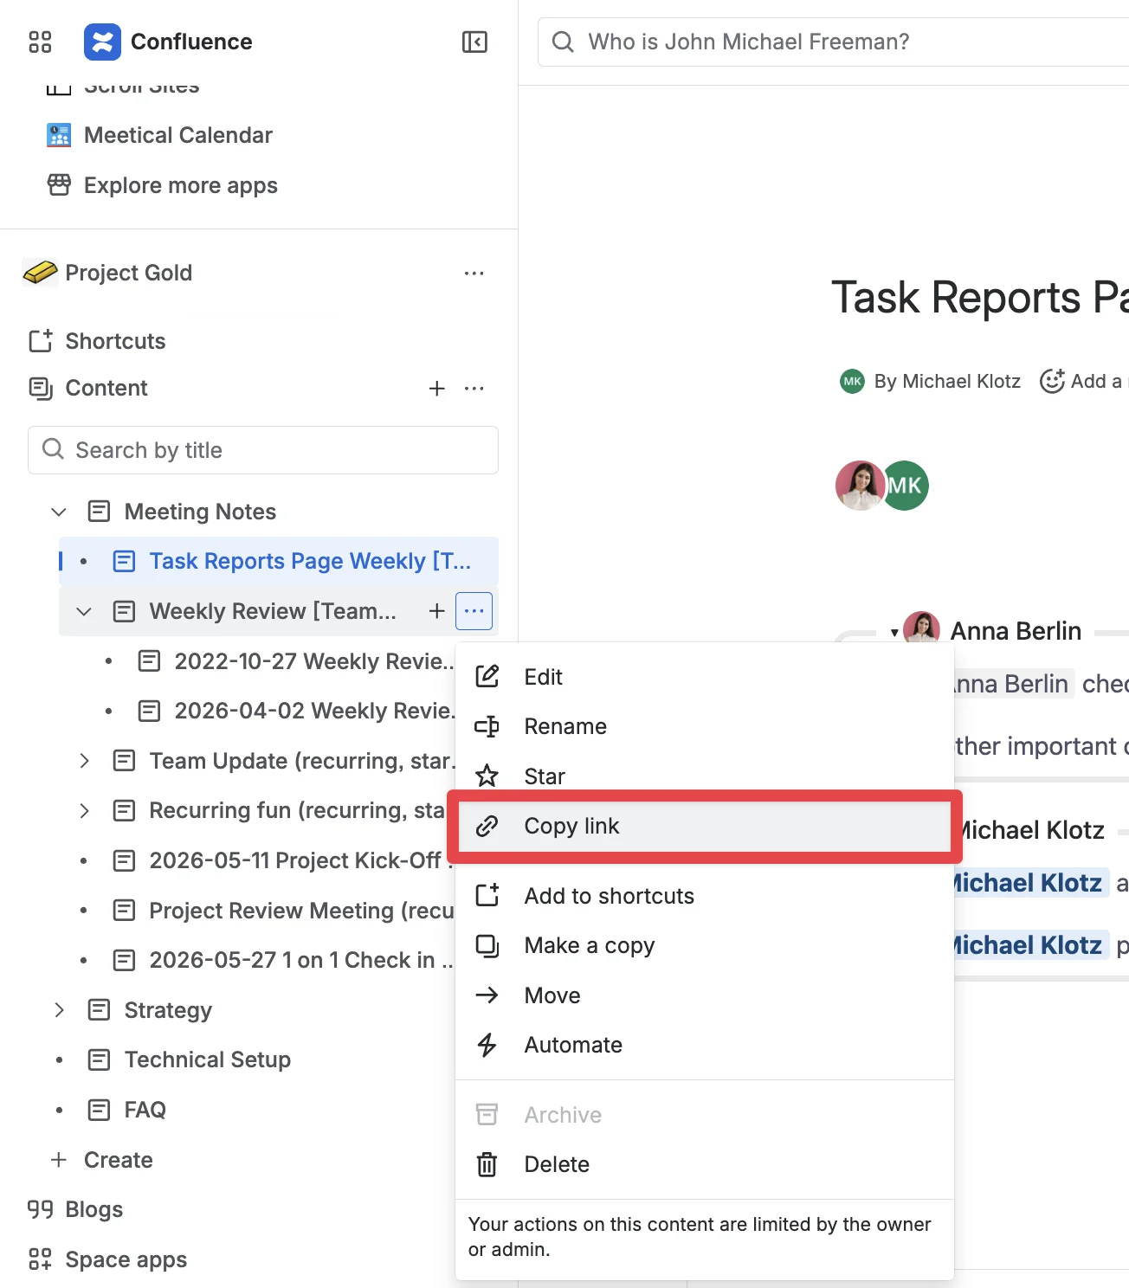Collapse the sidebar with the panel icon
The height and width of the screenshot is (1288, 1129).
474,42
